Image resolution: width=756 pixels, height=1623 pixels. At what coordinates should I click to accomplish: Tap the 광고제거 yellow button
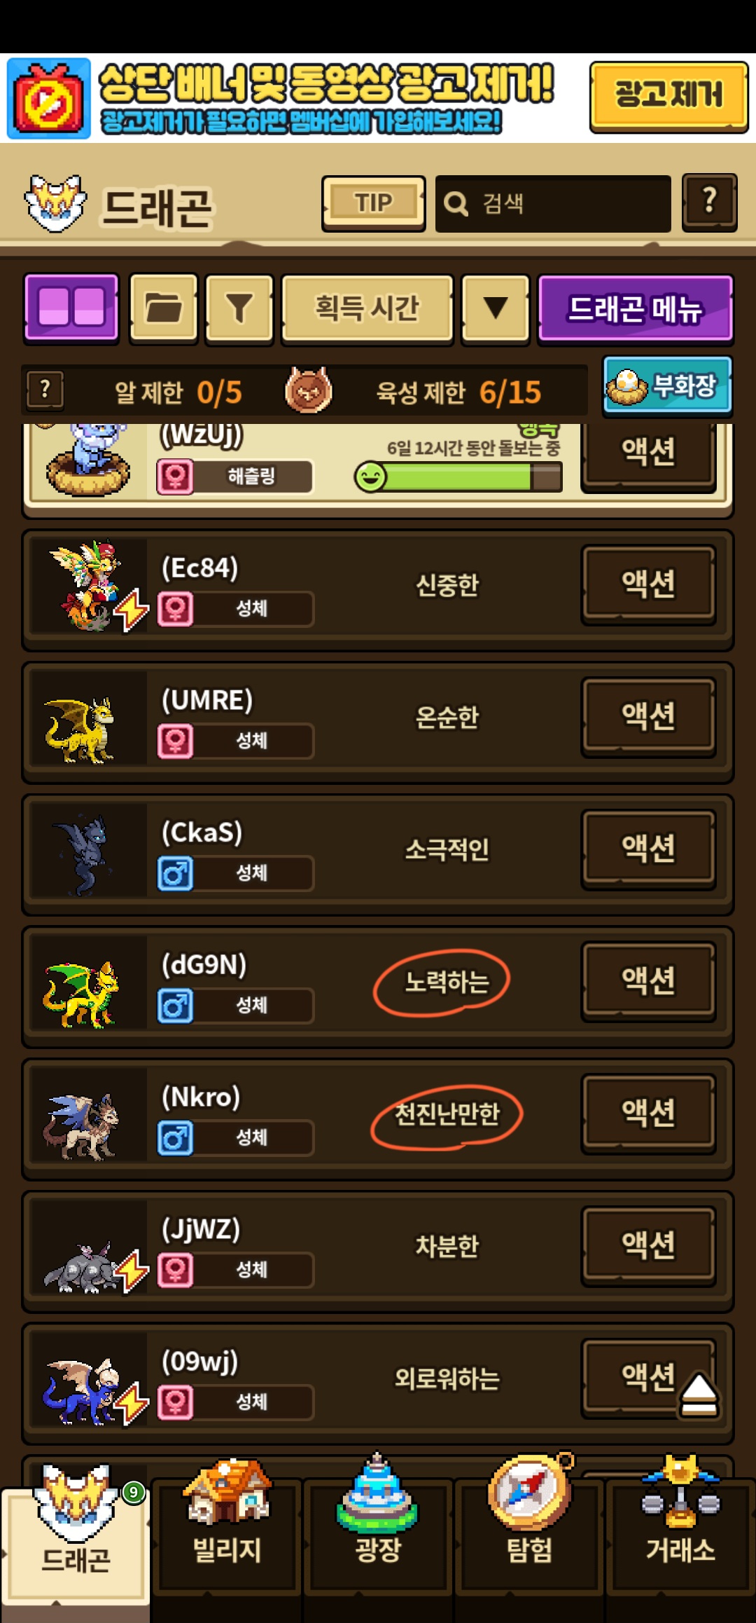[x=668, y=97]
